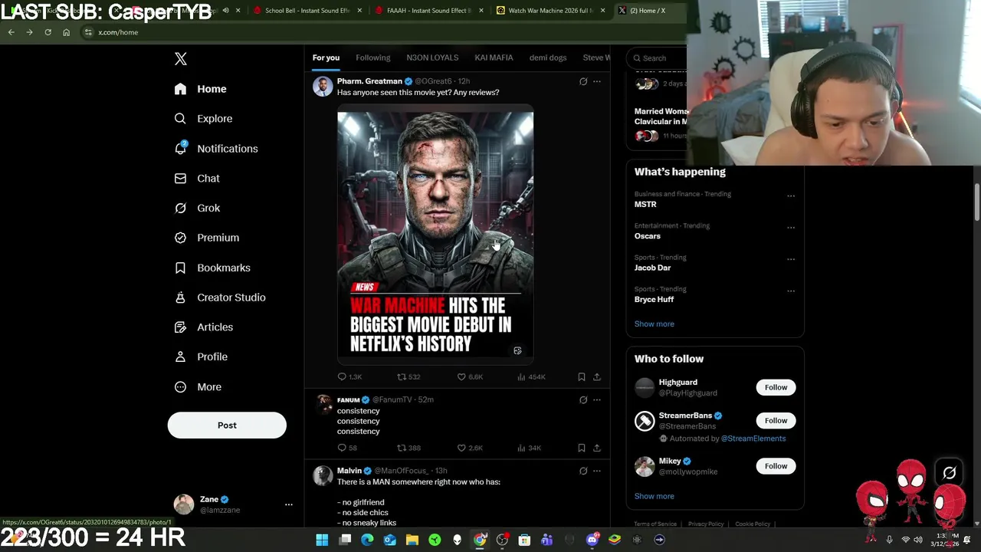The width and height of the screenshot is (981, 552).
Task: Open Google Chrome from the taskbar
Action: (x=480, y=540)
